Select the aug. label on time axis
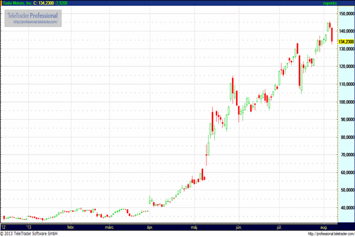Image resolution: width=355 pixels, height=237 pixels. (322, 227)
